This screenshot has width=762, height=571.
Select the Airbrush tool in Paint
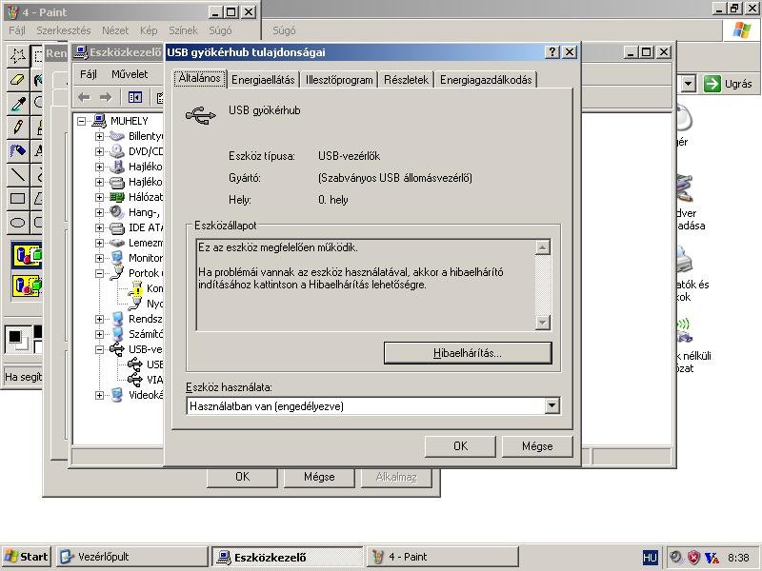pyautogui.click(x=18, y=151)
